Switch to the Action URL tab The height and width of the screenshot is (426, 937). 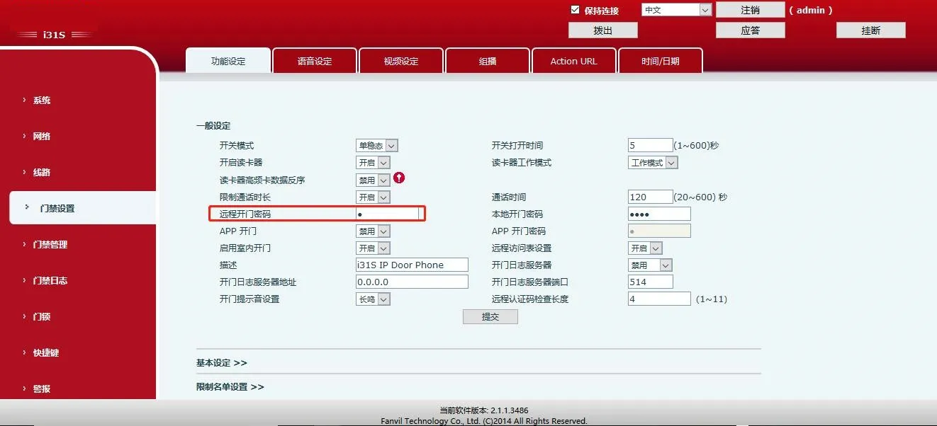(573, 60)
